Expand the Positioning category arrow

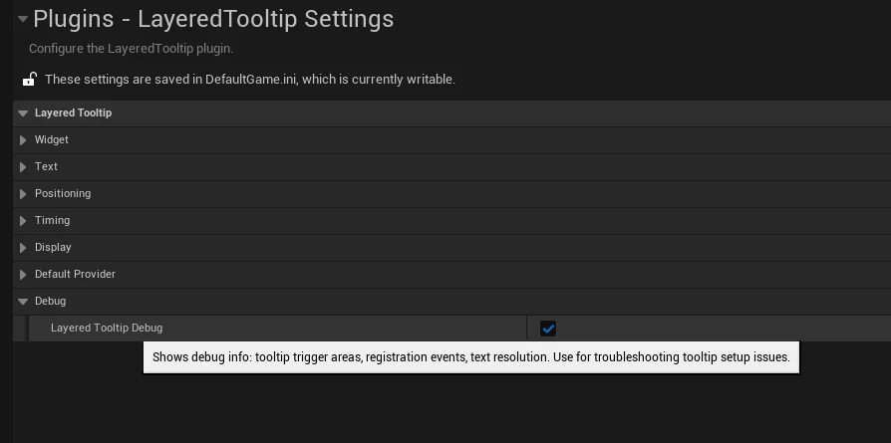pyautogui.click(x=23, y=194)
